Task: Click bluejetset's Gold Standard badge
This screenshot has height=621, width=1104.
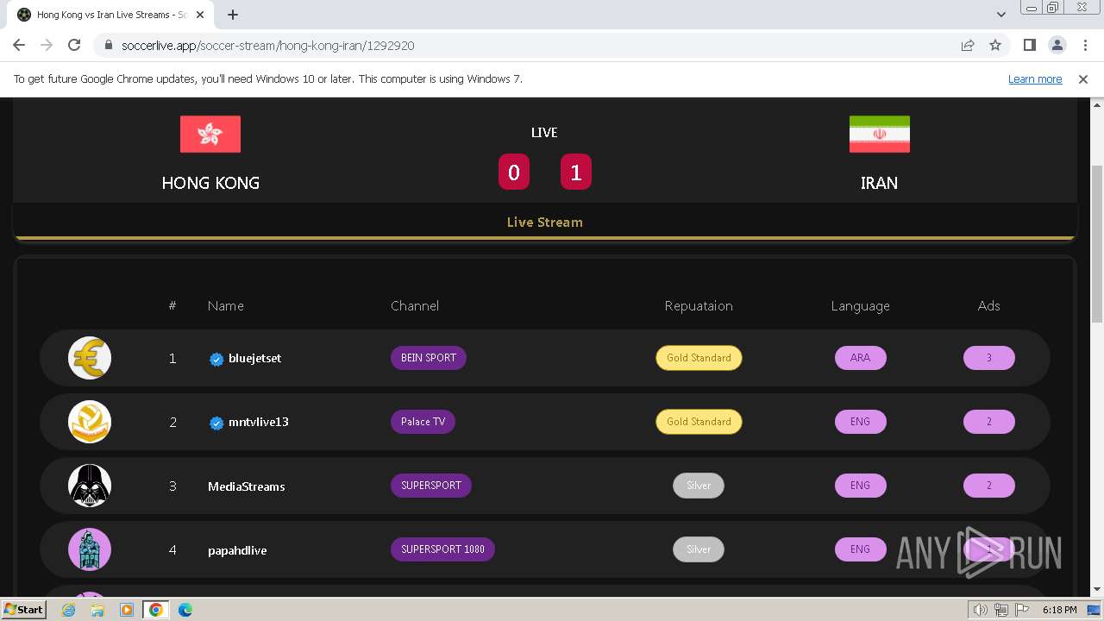Action: pyautogui.click(x=699, y=358)
